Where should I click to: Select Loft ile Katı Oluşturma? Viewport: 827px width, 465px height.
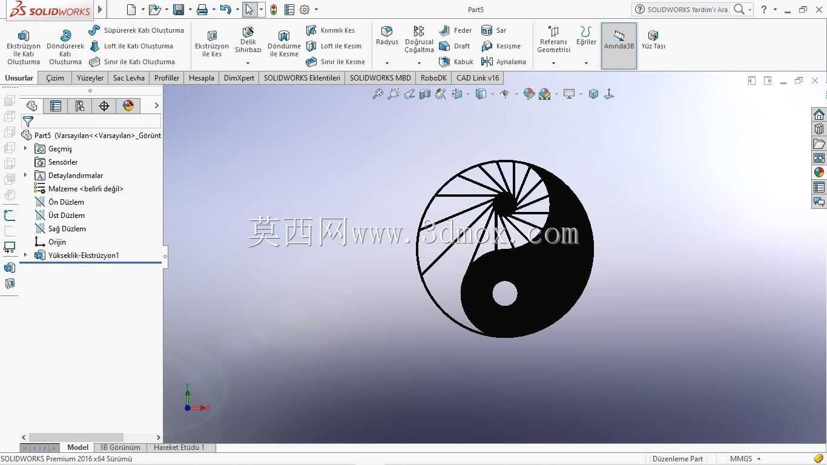[x=131, y=46]
